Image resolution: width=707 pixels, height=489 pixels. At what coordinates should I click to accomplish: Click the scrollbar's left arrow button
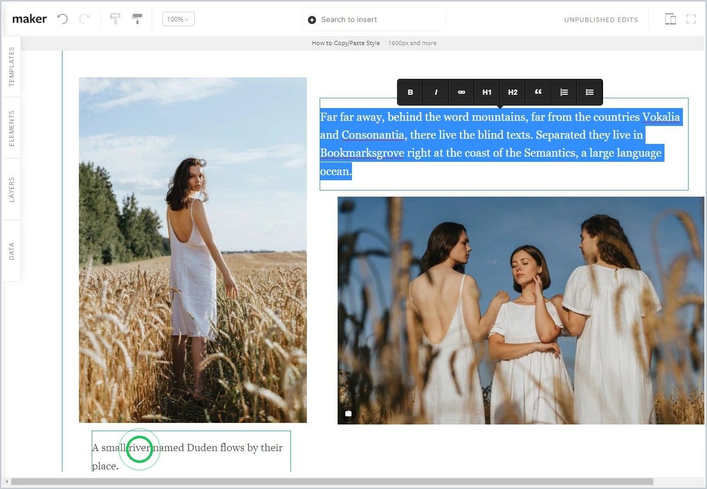(6, 482)
